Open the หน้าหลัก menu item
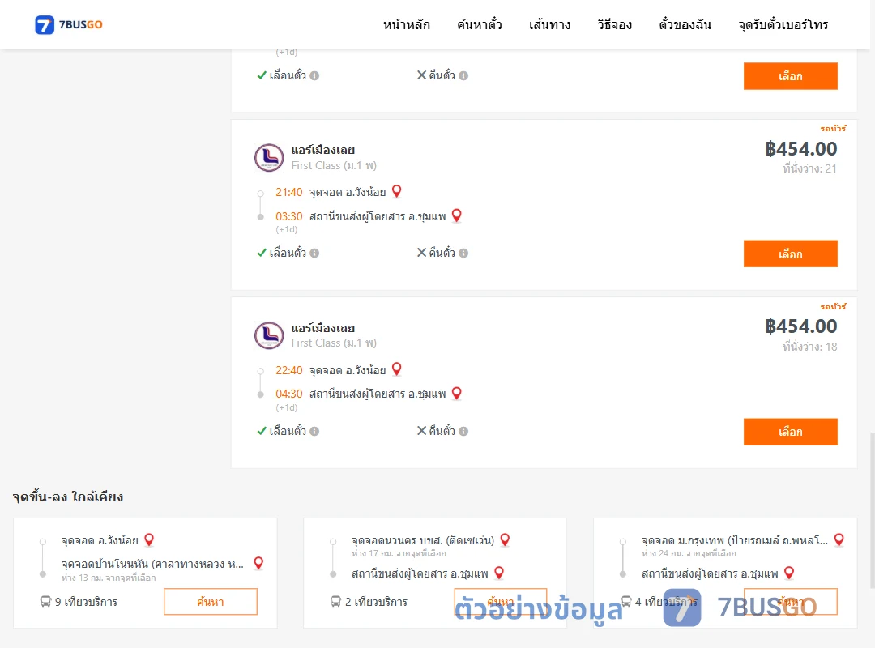 406,24
